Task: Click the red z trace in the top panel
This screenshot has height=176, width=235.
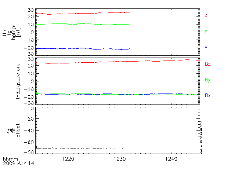Action: pyautogui.click(x=82, y=13)
